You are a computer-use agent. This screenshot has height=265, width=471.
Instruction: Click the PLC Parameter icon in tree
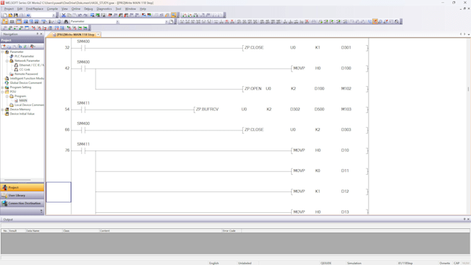[12, 56]
